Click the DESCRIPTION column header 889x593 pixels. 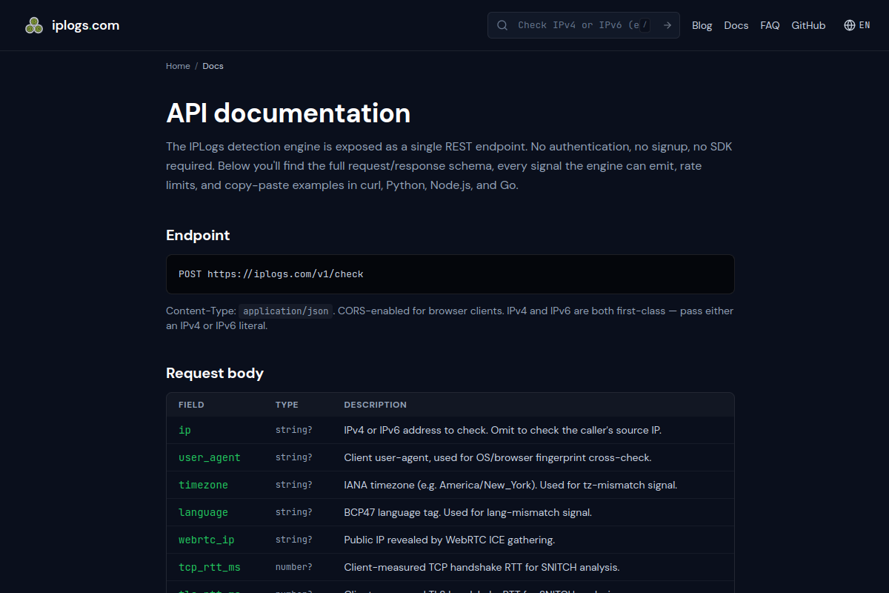pos(376,405)
